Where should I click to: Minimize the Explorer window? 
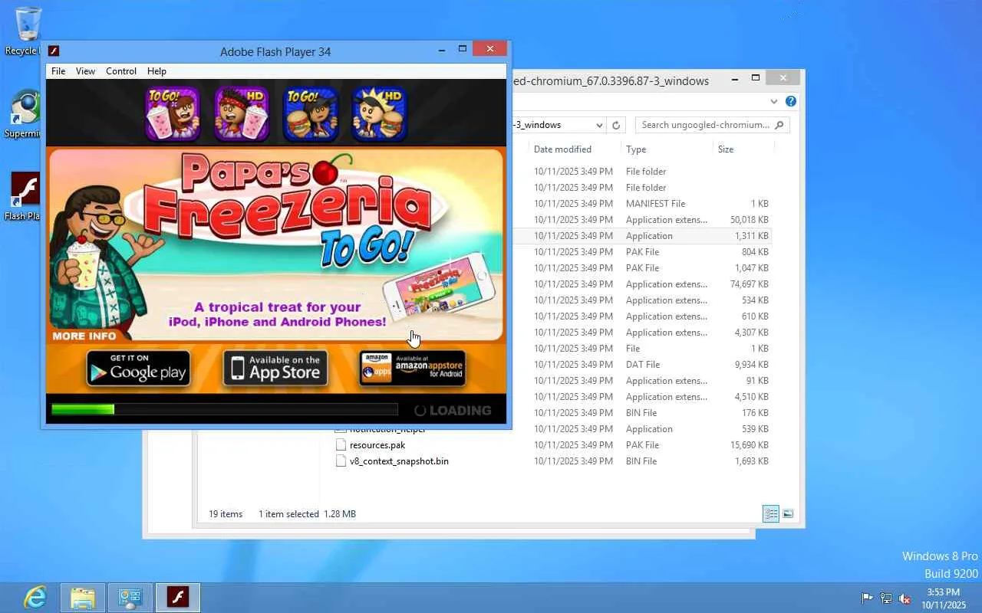point(735,79)
